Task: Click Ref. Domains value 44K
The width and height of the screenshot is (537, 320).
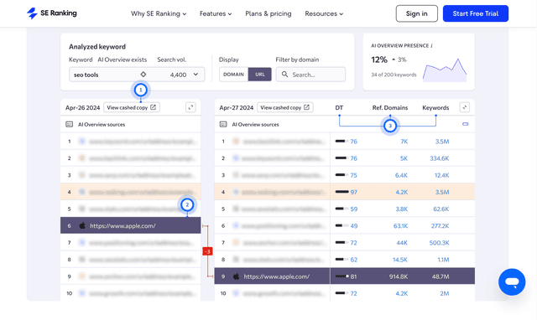Action: (x=402, y=243)
